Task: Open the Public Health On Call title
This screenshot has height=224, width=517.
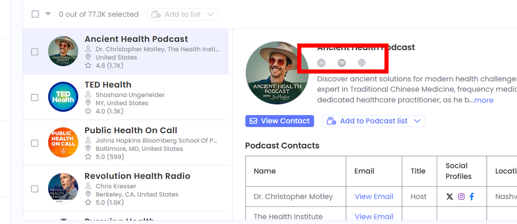Action: (x=131, y=130)
